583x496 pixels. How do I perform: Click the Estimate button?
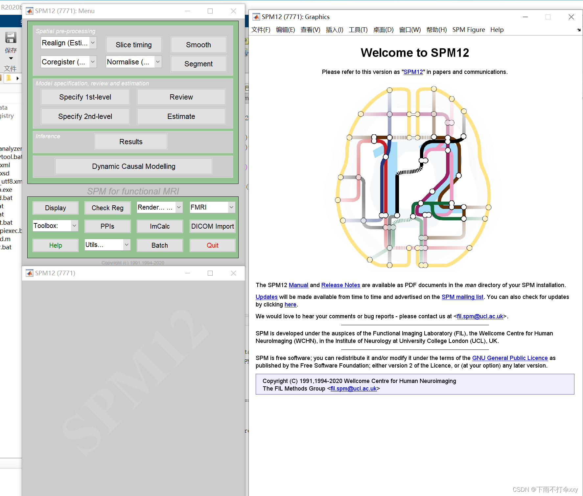click(x=181, y=116)
